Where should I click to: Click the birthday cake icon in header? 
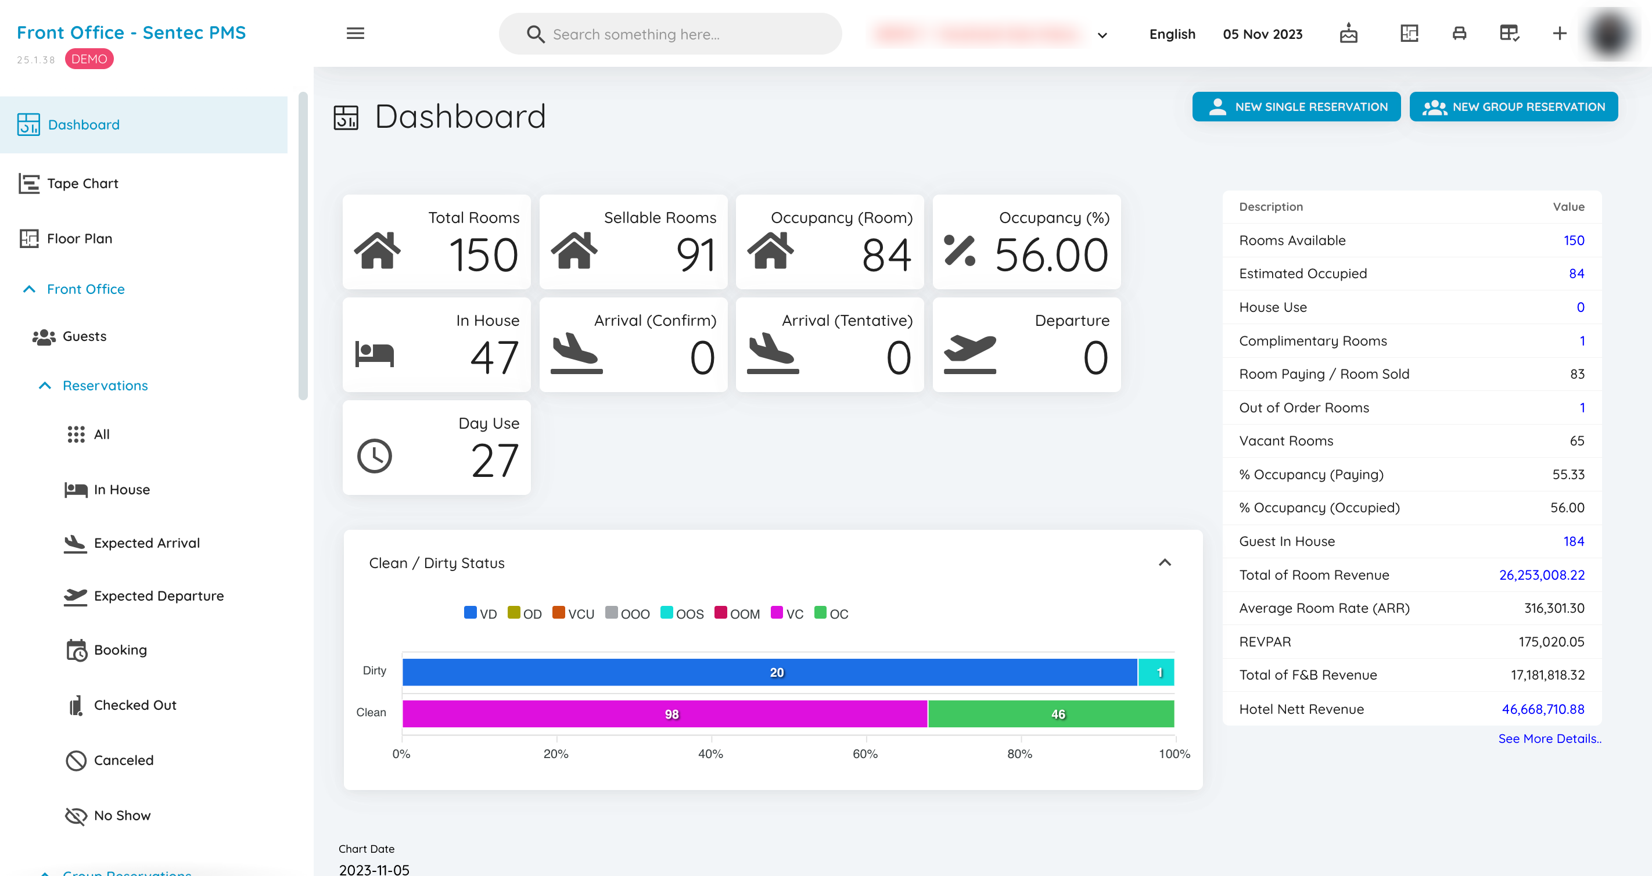[x=1348, y=33]
